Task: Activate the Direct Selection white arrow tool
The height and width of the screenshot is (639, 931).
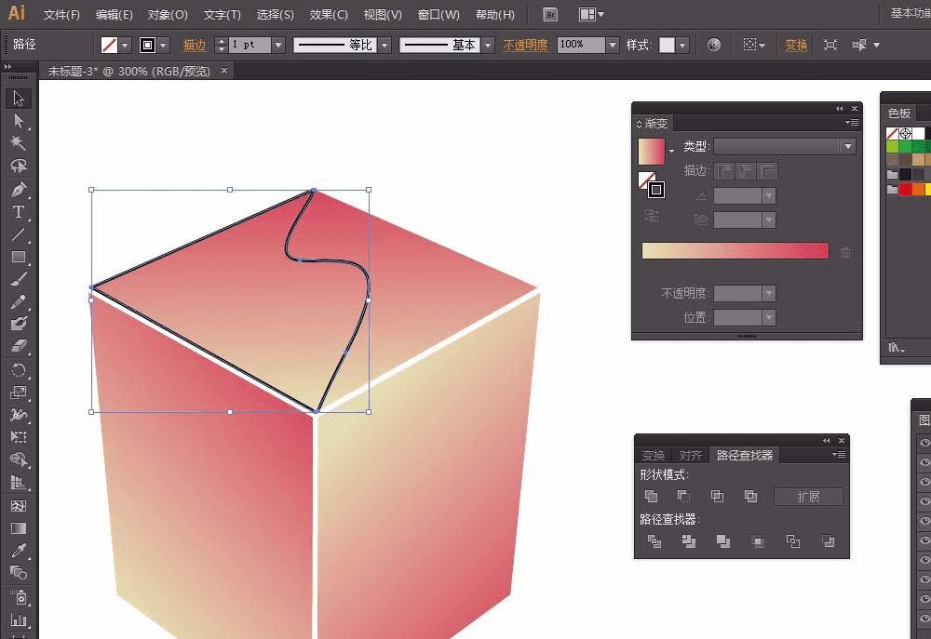Action: [18, 121]
